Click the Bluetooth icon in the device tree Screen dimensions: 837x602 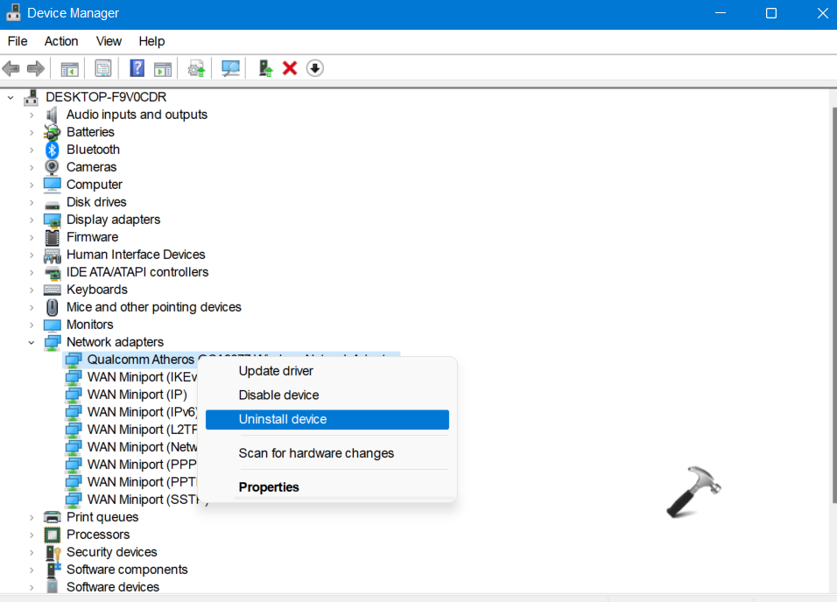tap(53, 150)
